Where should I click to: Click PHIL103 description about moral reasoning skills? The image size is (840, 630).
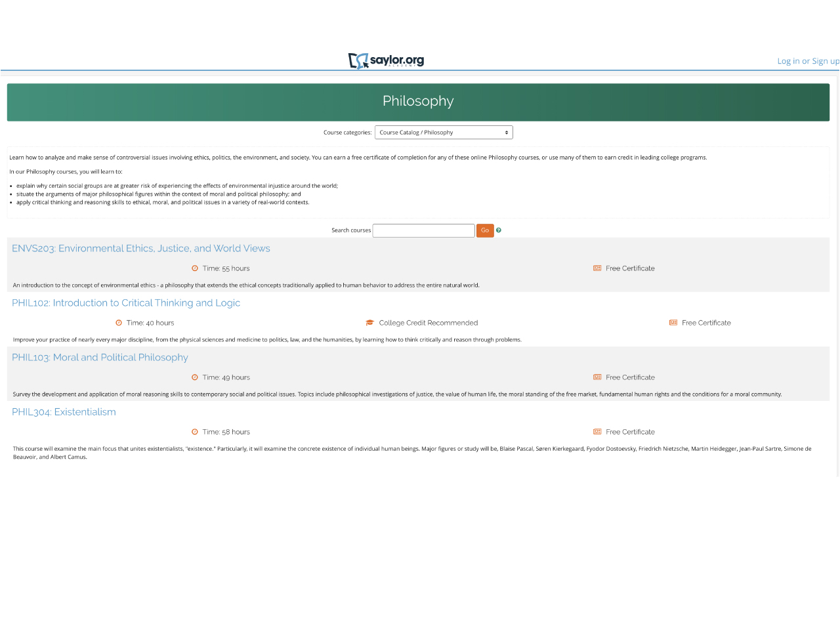[x=397, y=394]
